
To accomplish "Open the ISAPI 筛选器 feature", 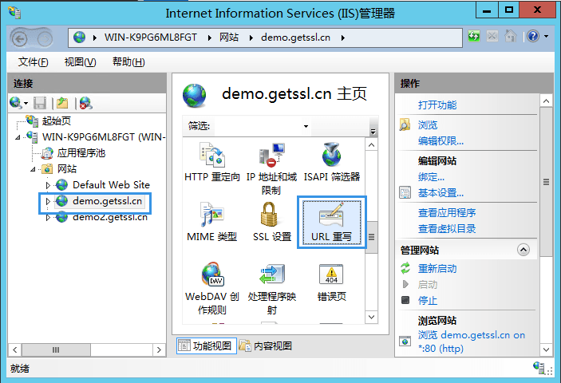I will [x=331, y=162].
